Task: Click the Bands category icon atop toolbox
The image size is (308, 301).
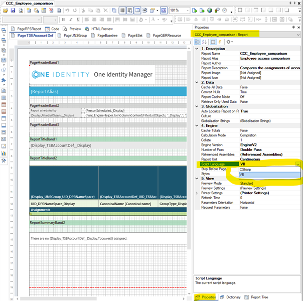Action: pyautogui.click(x=4, y=31)
